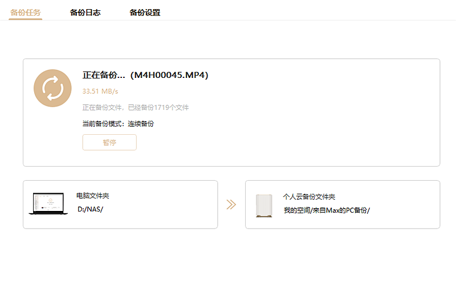Click the laptop computer folder icon
The height and width of the screenshot is (290, 456).
(48, 204)
